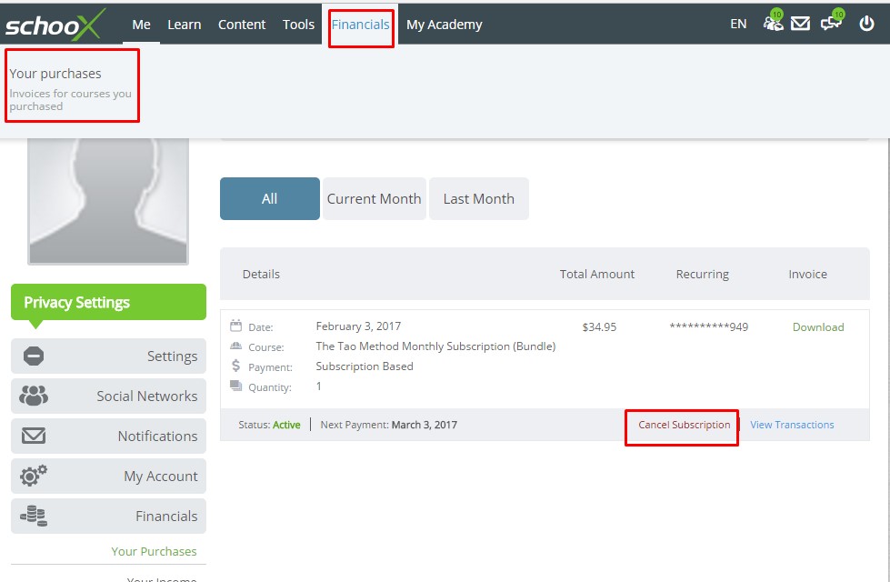The height and width of the screenshot is (582, 890).
Task: Switch language via EN selector
Action: [738, 24]
